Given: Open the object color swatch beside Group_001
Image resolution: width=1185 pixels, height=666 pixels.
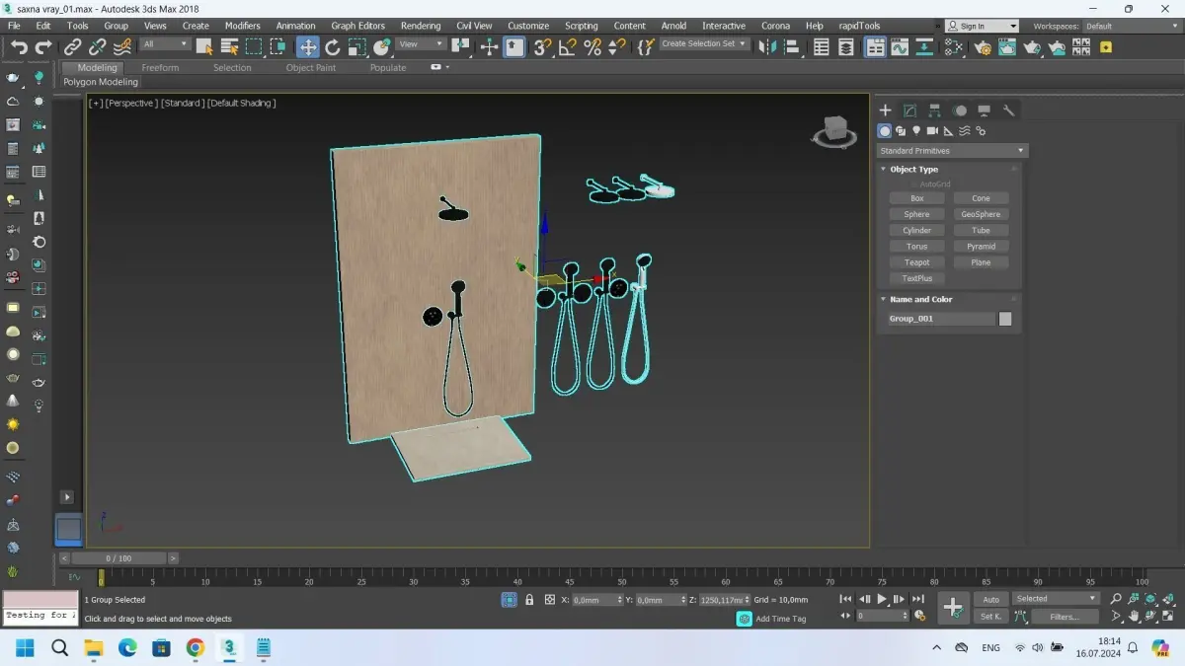Looking at the screenshot, I should 1005,319.
